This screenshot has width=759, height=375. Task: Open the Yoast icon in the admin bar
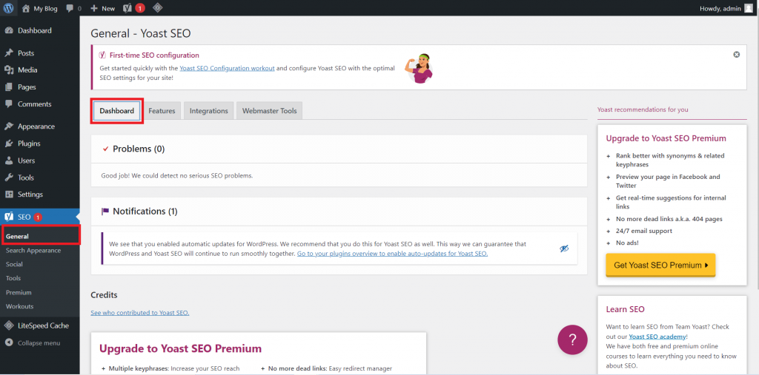(x=127, y=8)
